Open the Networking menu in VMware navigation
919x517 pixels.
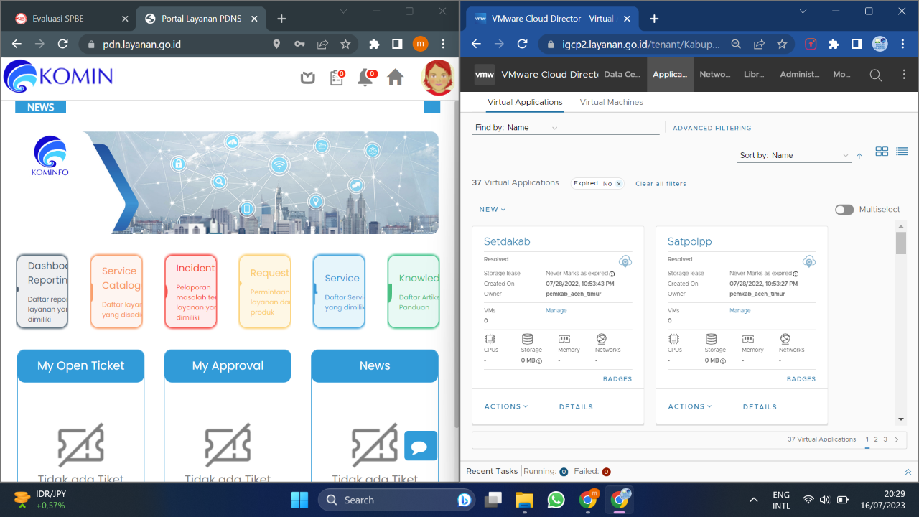714,74
